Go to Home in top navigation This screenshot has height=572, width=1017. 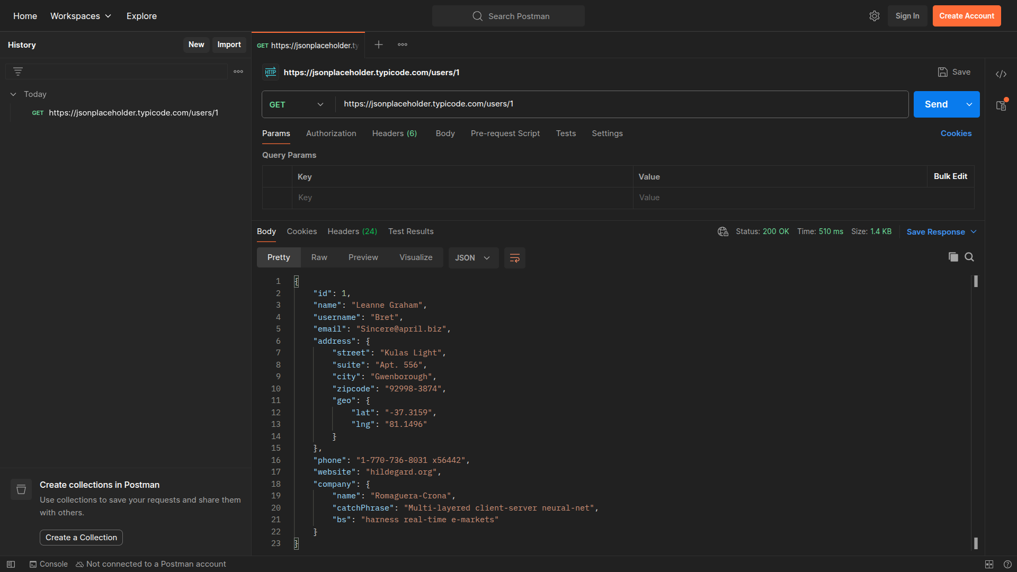25,16
